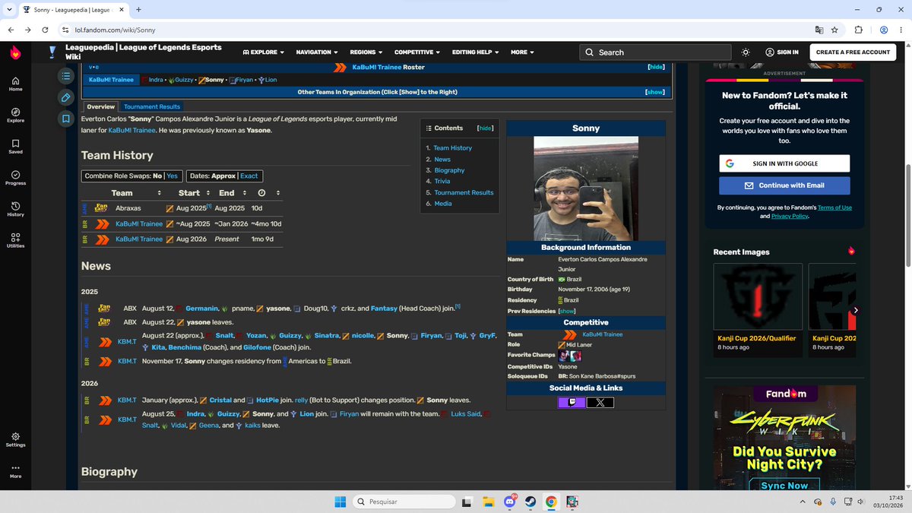The image size is (912, 513).
Task: Click the pencil edit page icon
Action: [66, 97]
